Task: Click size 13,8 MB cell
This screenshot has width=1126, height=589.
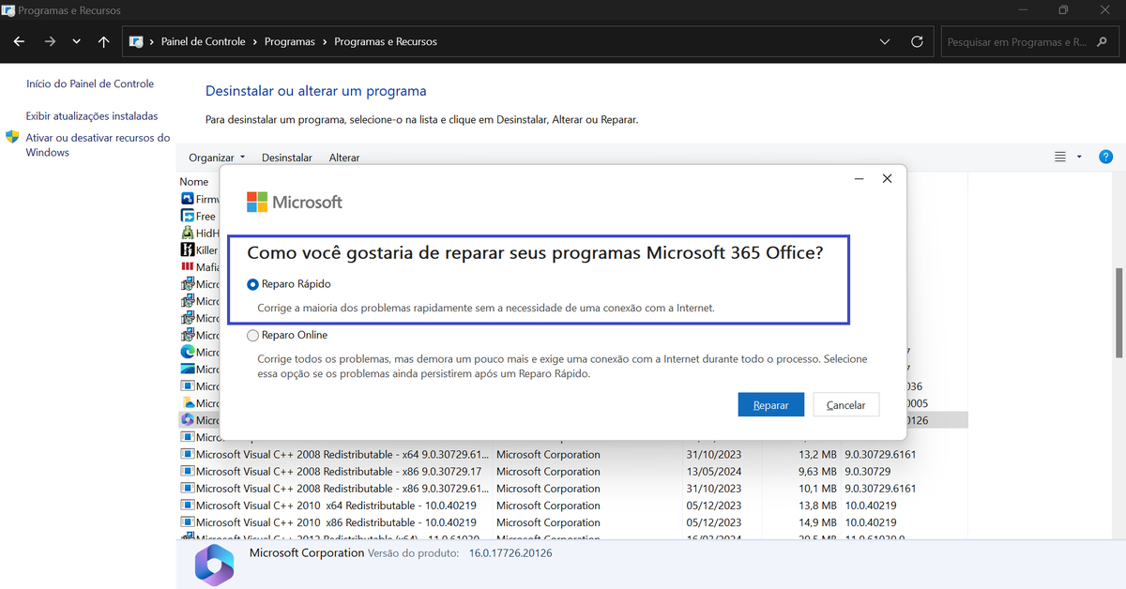Action: coord(817,506)
